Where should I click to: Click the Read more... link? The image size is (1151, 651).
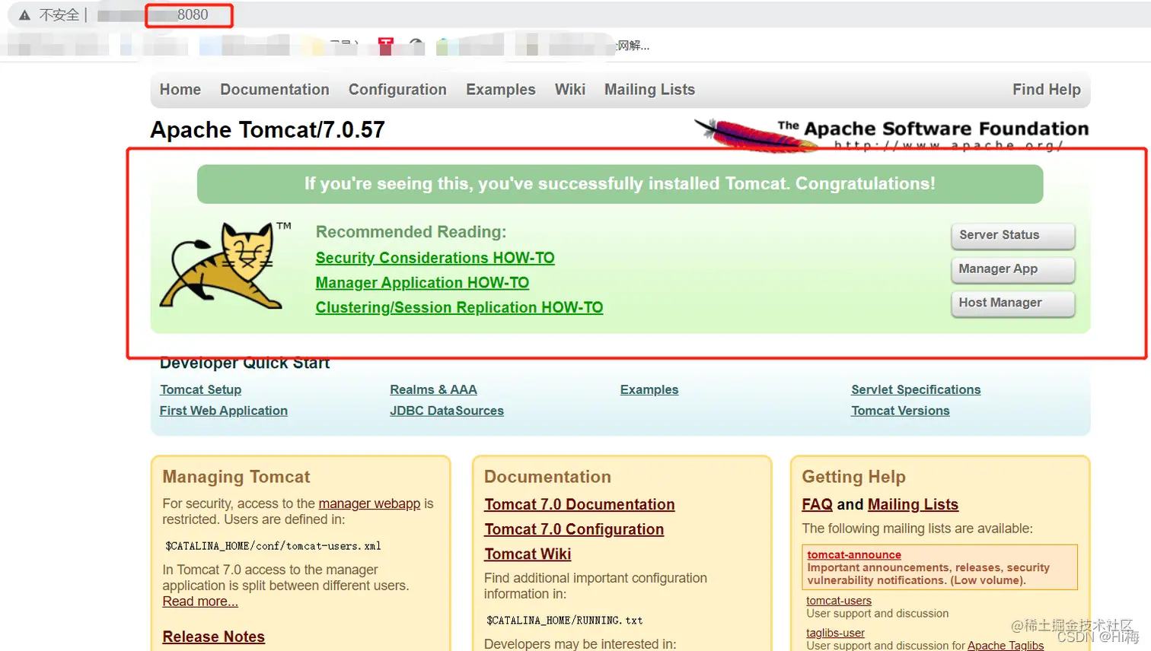coord(200,602)
